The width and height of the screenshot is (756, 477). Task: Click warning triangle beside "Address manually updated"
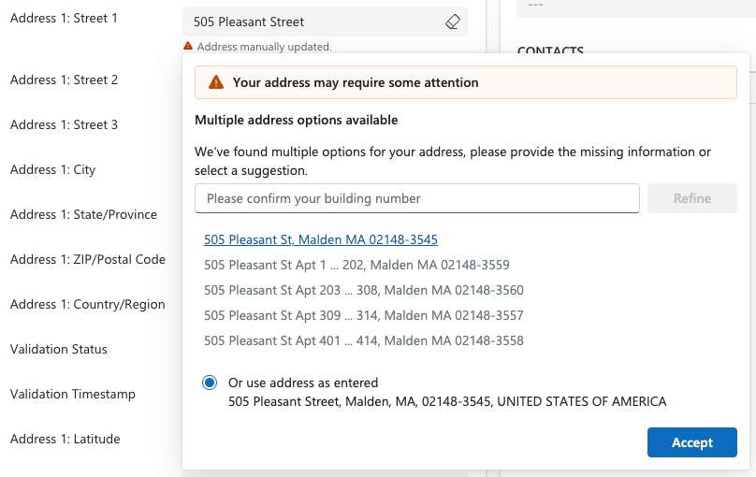pyautogui.click(x=188, y=46)
